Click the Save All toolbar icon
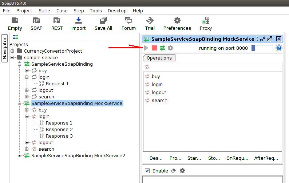Viewport: 289px width, 183px height. click(103, 21)
